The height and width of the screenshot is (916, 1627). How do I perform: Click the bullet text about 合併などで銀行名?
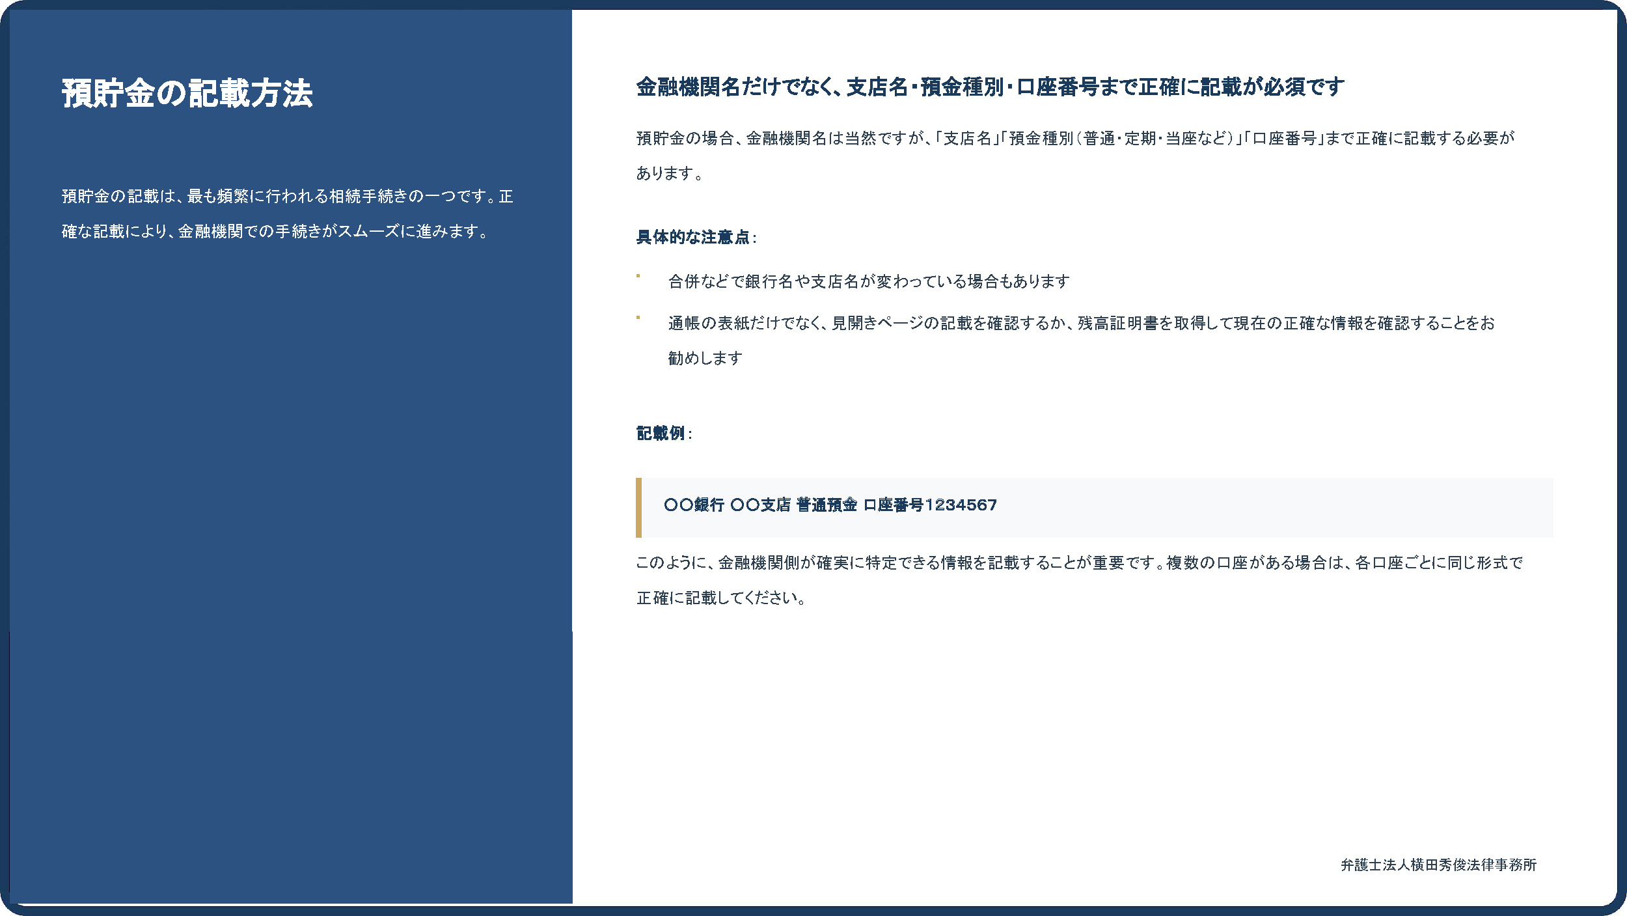[x=868, y=282]
